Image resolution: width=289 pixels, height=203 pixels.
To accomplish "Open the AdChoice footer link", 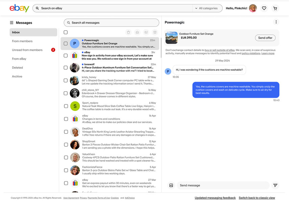I will click(x=130, y=198).
